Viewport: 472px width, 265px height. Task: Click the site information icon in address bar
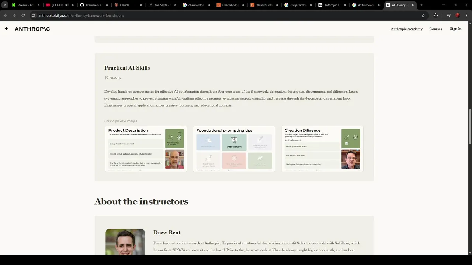34,15
